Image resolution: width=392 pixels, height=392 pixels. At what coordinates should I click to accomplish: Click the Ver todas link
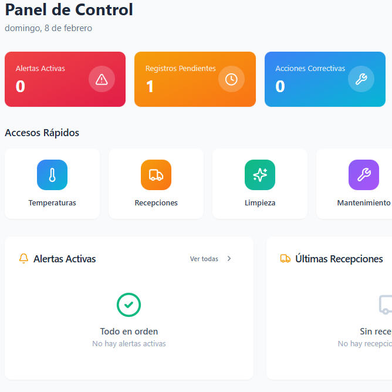pos(204,259)
